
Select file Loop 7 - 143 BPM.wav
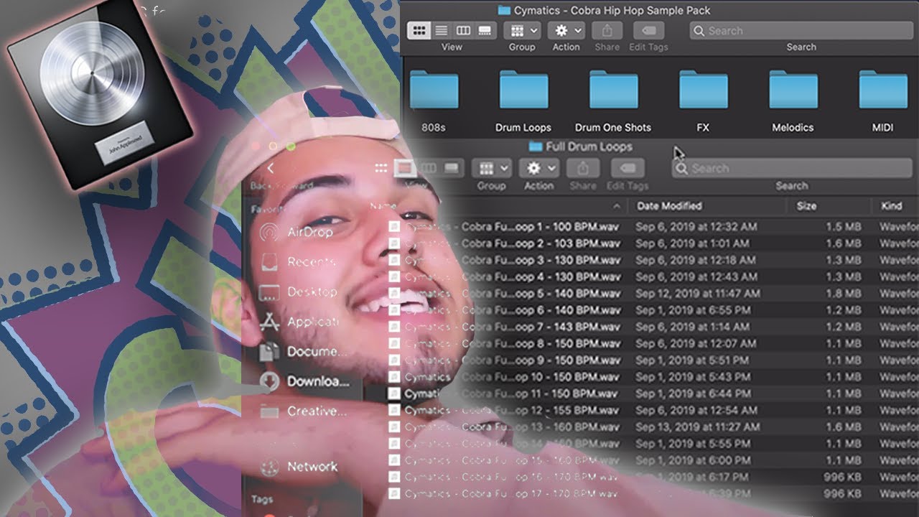pos(505,327)
